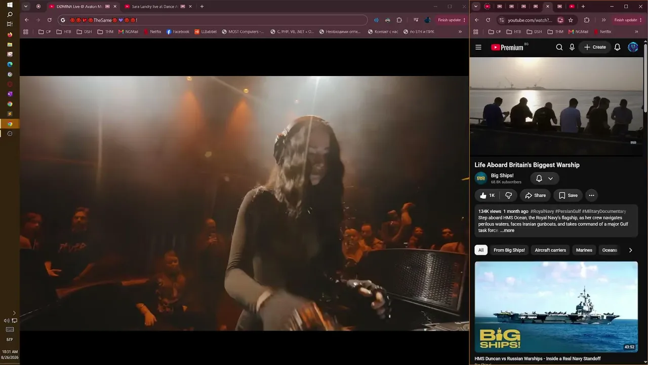648x365 pixels.
Task: Expand the video description with ...more
Action: [x=507, y=231]
